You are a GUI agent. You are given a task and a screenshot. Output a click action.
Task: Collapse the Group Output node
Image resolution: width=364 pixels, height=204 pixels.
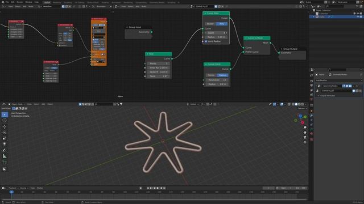[x=282, y=49]
